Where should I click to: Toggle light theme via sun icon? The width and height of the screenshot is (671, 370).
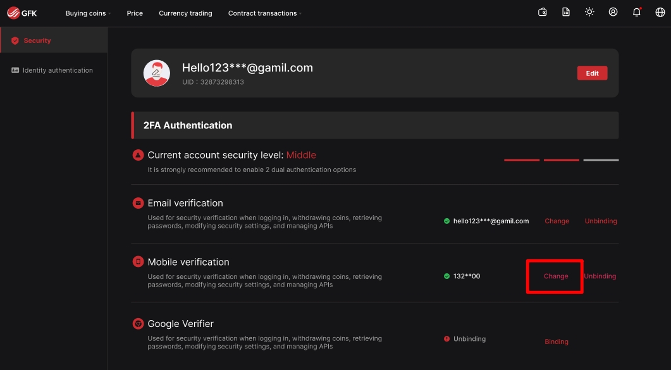tap(589, 12)
